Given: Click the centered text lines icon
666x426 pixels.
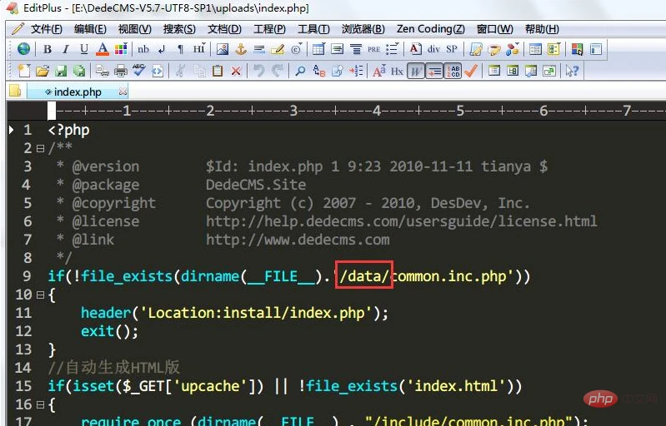Looking at the screenshot, I should click(x=338, y=49).
